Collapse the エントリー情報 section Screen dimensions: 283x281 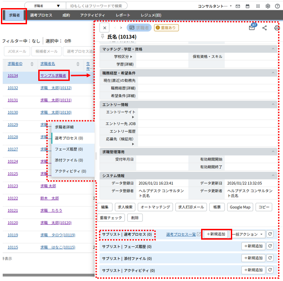click(x=273, y=104)
